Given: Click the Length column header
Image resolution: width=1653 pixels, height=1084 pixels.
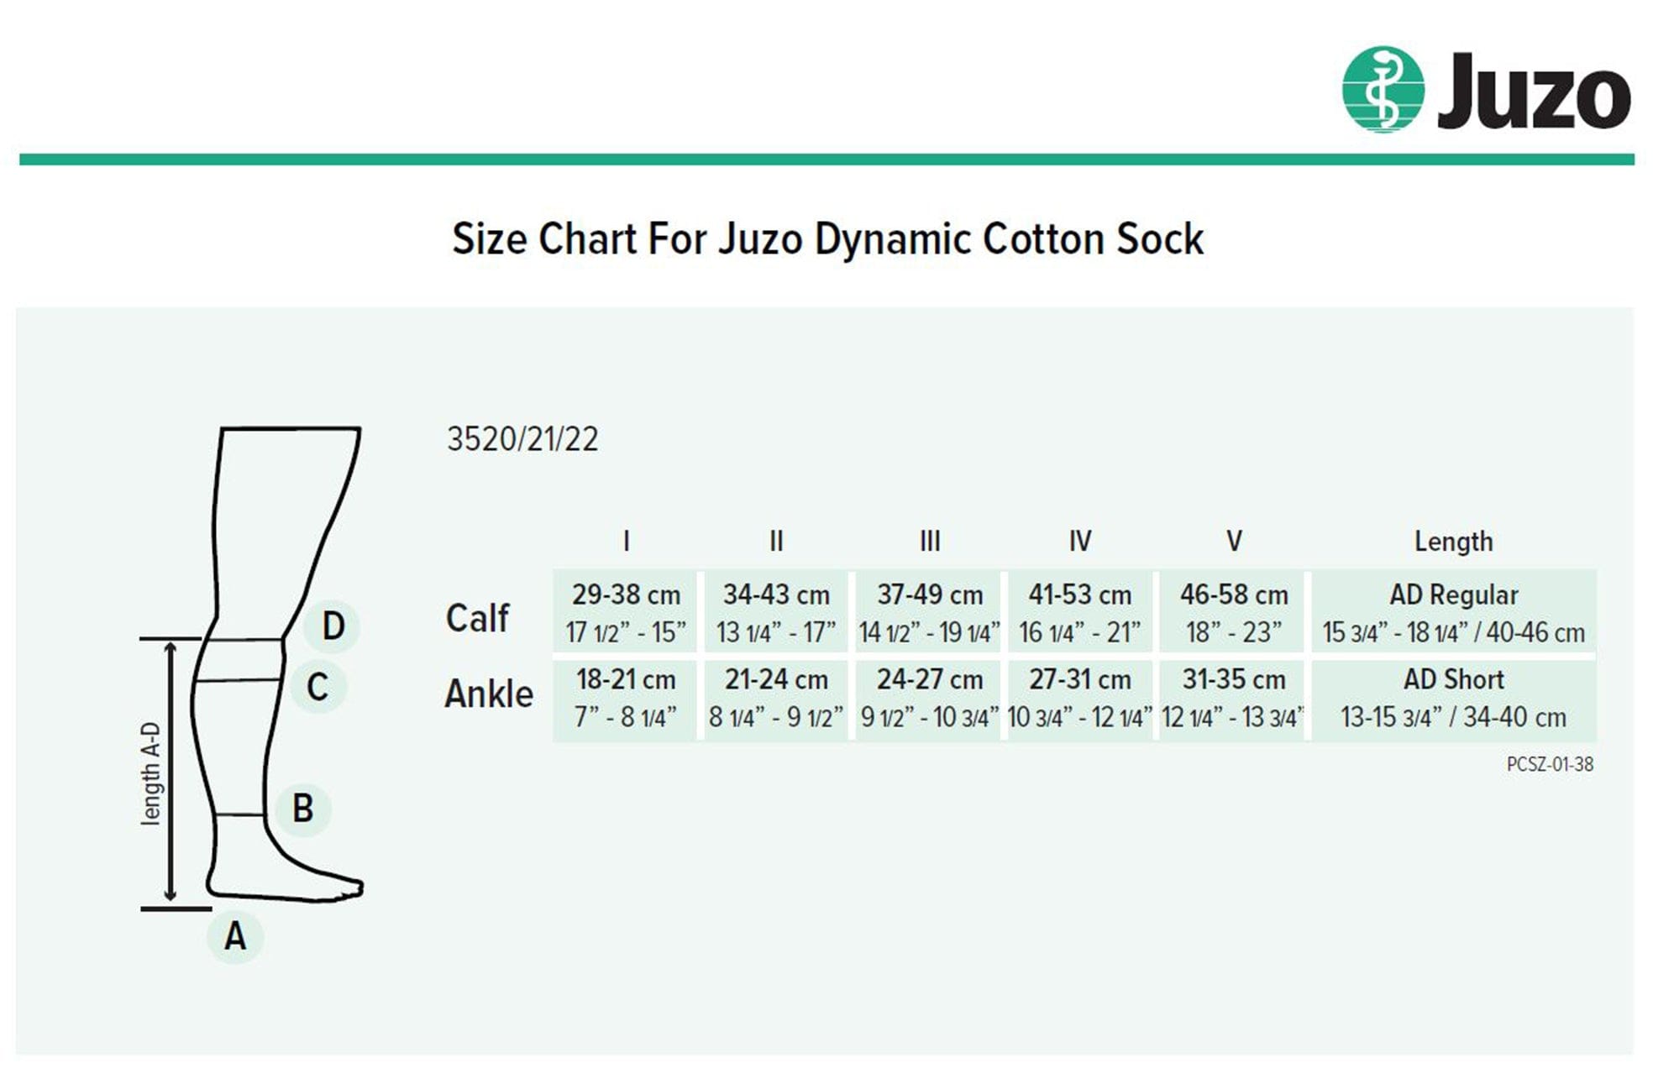Looking at the screenshot, I should tap(1453, 542).
